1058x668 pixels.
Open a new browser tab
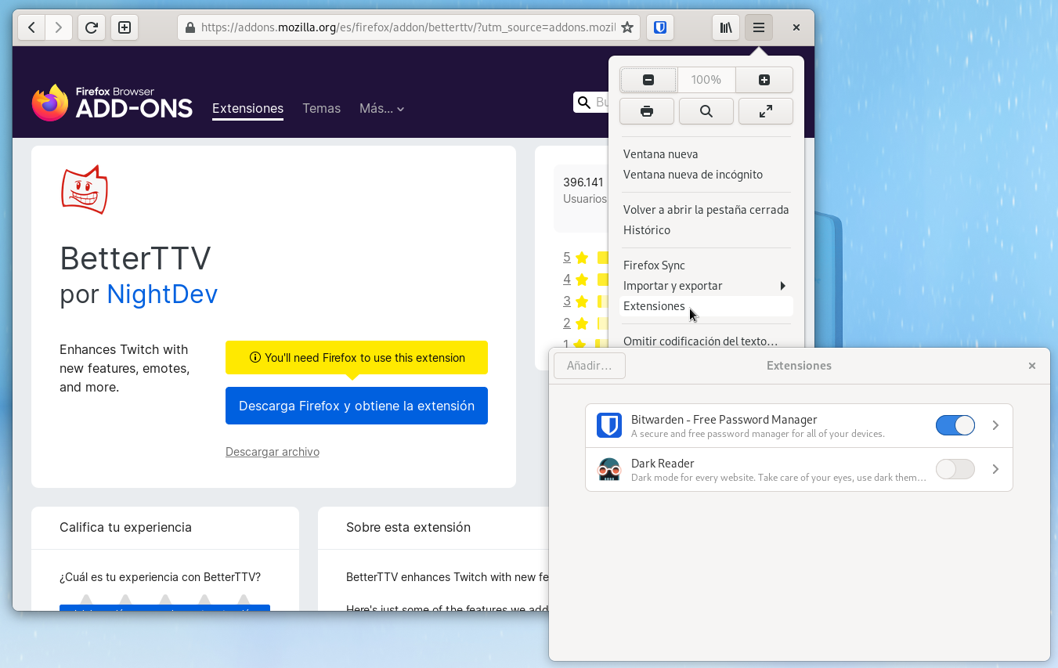click(x=124, y=27)
